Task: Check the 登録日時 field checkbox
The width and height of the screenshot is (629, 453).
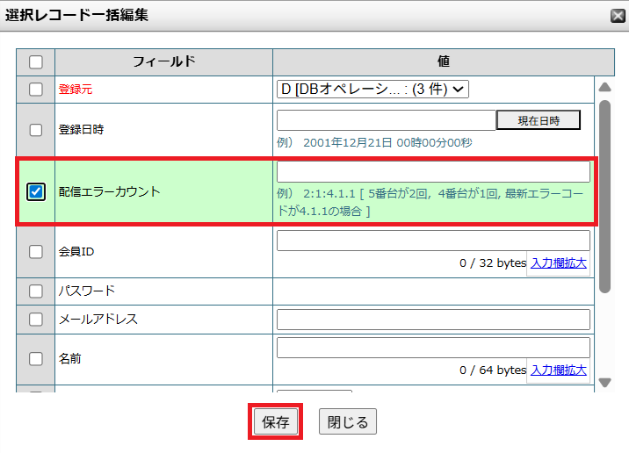Action: click(36, 129)
